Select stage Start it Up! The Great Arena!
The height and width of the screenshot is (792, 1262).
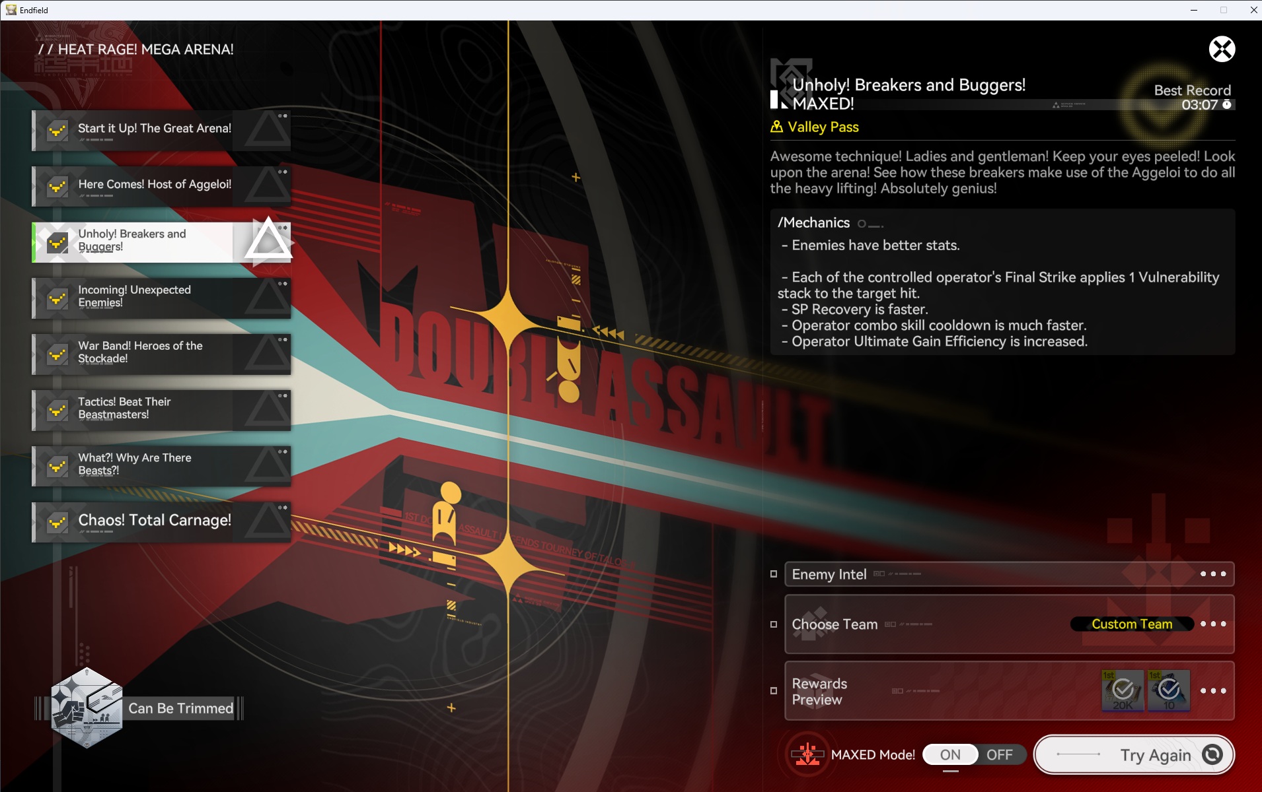pyautogui.click(x=161, y=130)
